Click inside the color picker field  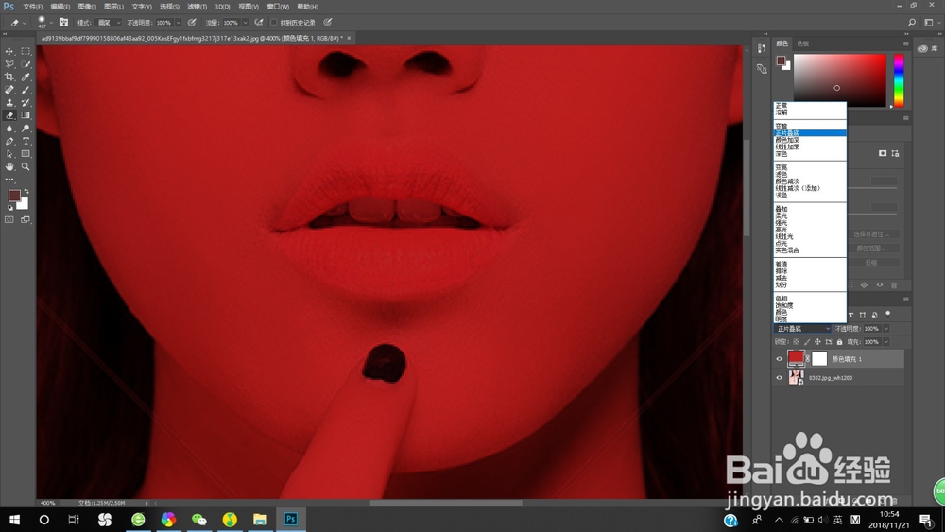[x=839, y=80]
